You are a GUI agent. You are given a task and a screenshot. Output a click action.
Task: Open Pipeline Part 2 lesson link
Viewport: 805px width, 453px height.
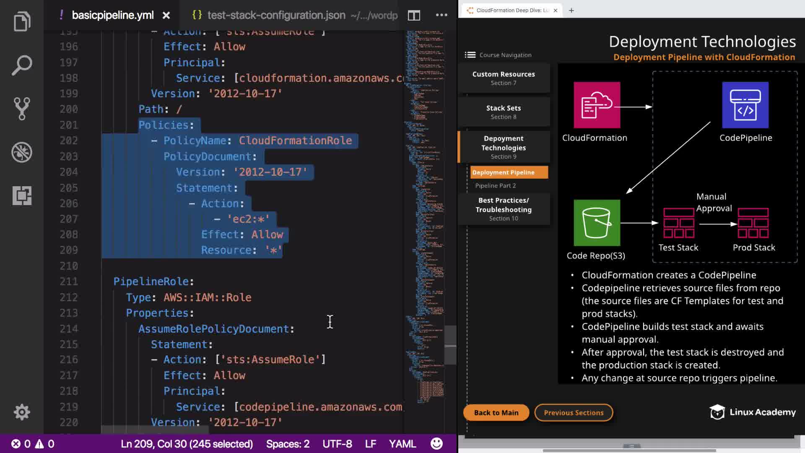(495, 186)
